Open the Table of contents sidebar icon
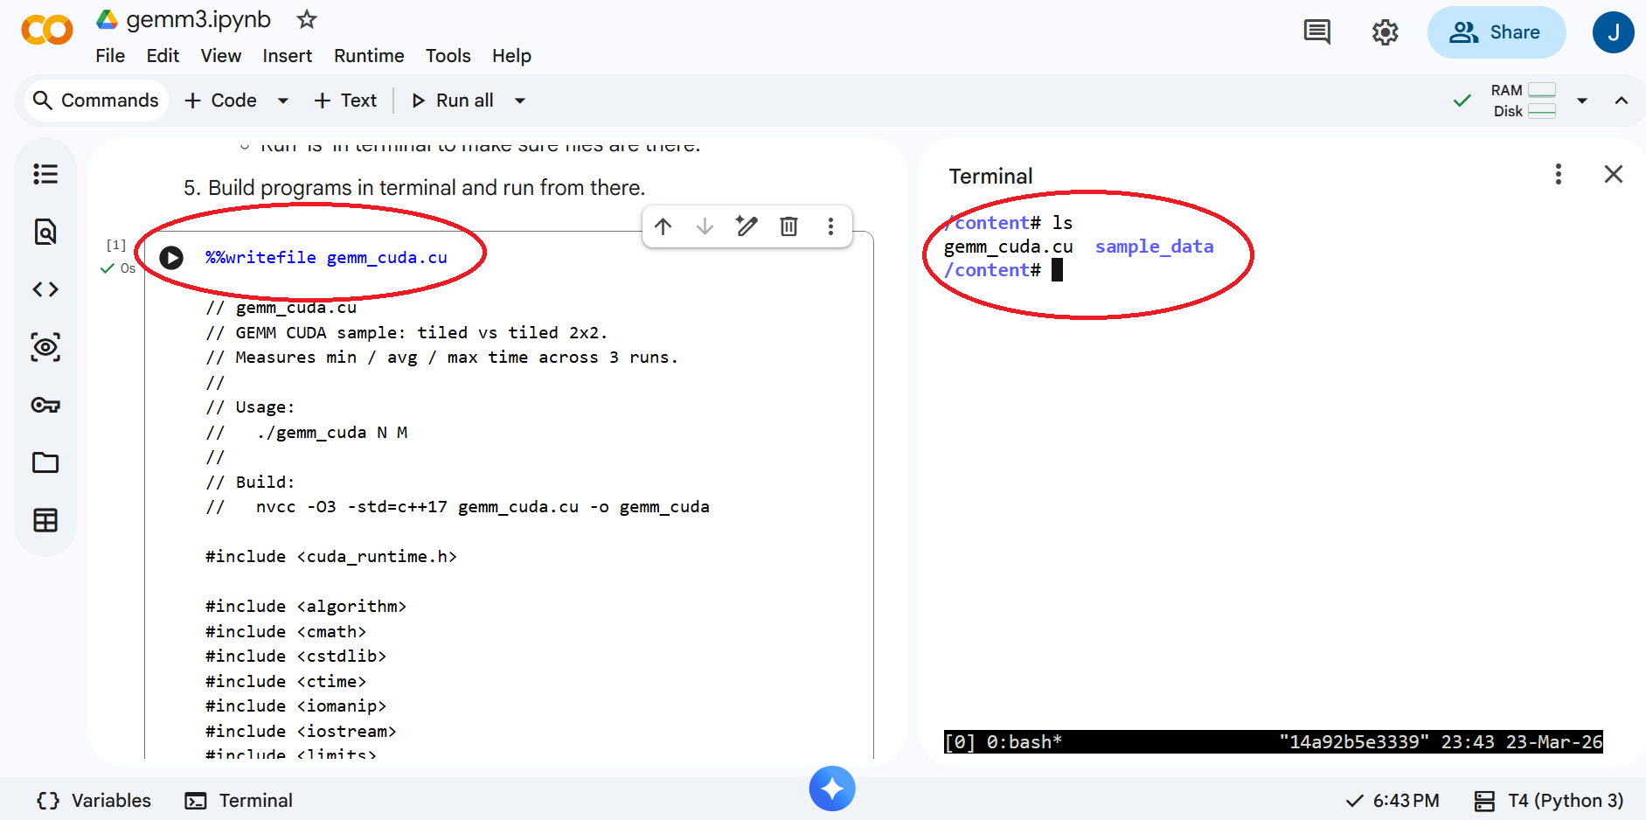 point(45,174)
